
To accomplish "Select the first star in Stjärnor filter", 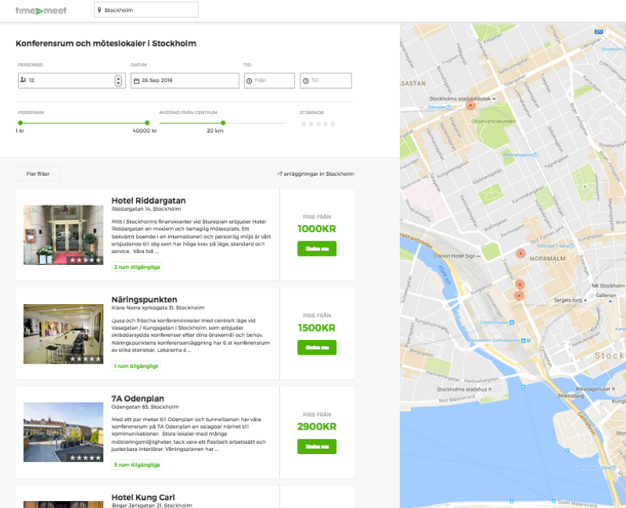I will pos(304,123).
